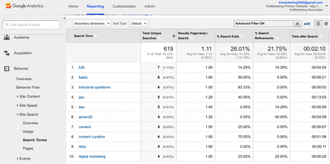Screen dimensions: 330x164
Task: Open the Behavior section icon
Action: point(7,68)
